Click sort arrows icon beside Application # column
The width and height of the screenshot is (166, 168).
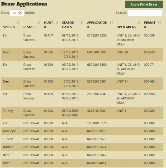pos(111,22)
